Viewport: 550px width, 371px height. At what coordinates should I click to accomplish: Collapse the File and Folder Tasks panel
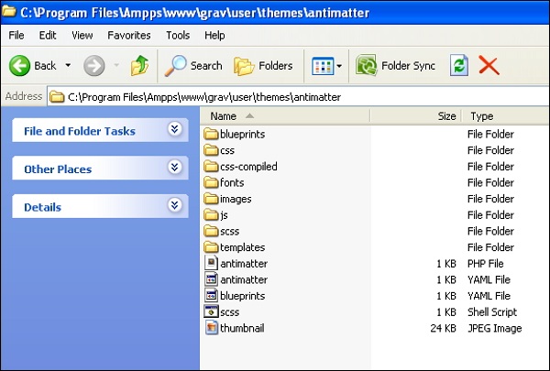pyautogui.click(x=174, y=130)
